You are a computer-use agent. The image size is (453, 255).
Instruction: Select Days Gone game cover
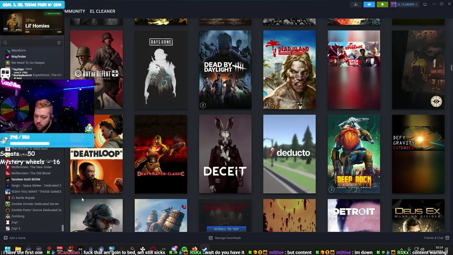tap(161, 70)
